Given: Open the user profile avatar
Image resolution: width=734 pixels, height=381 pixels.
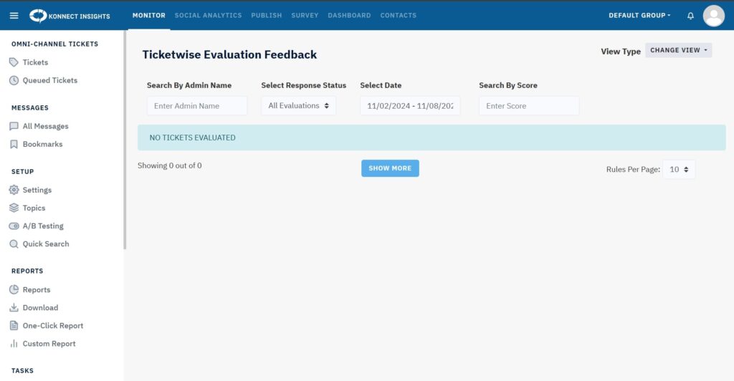Looking at the screenshot, I should pyautogui.click(x=713, y=16).
